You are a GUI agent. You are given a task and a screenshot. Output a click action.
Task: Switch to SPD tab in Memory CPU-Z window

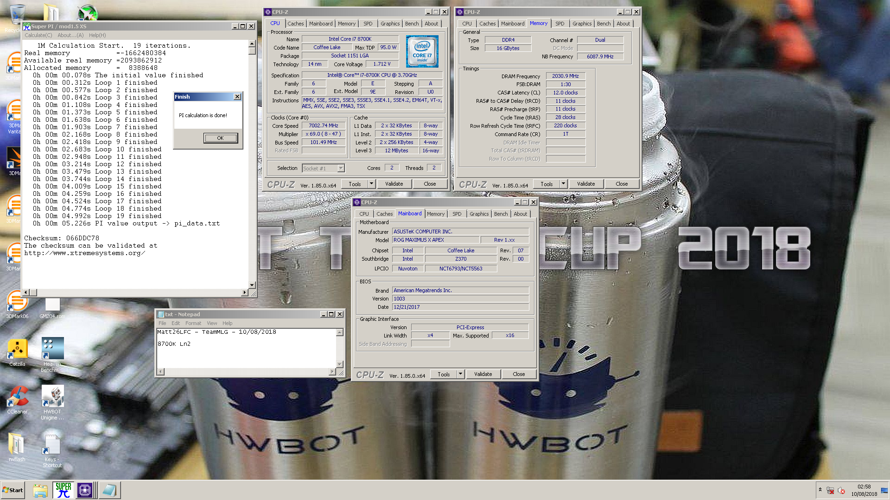(560, 24)
